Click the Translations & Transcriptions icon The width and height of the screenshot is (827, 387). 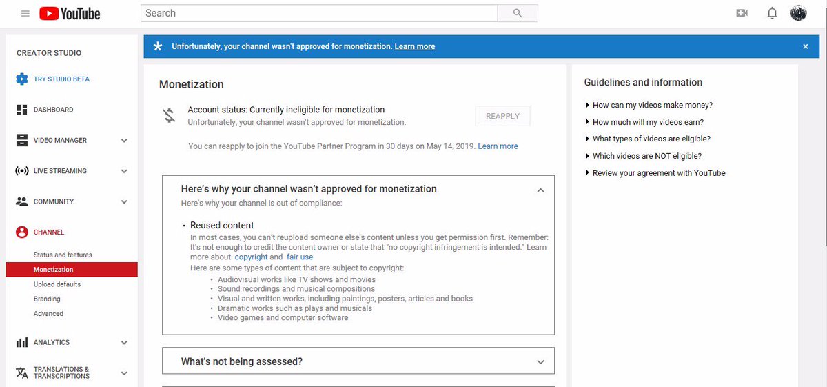pos(22,373)
